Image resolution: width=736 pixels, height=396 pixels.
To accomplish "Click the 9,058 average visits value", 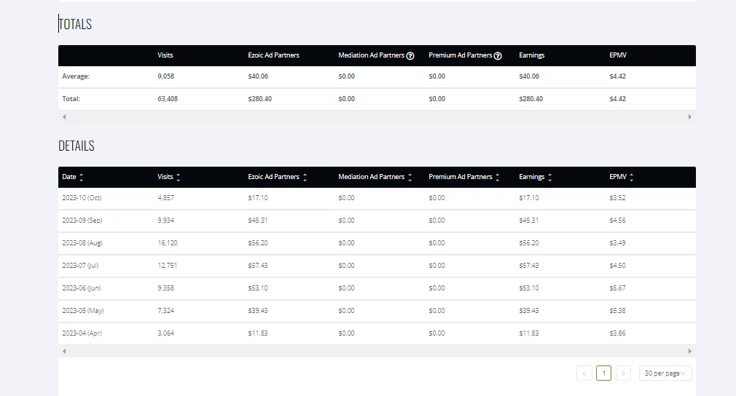I will pos(165,76).
